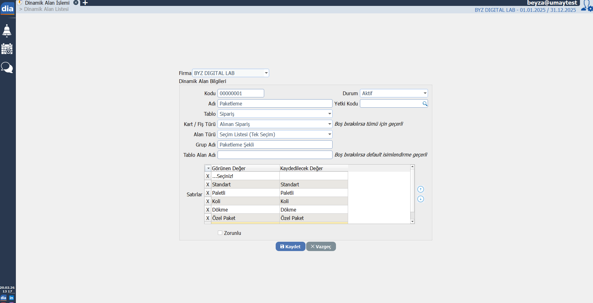Switch to the Dinamik Alan İşlemi tab

[x=47, y=3]
